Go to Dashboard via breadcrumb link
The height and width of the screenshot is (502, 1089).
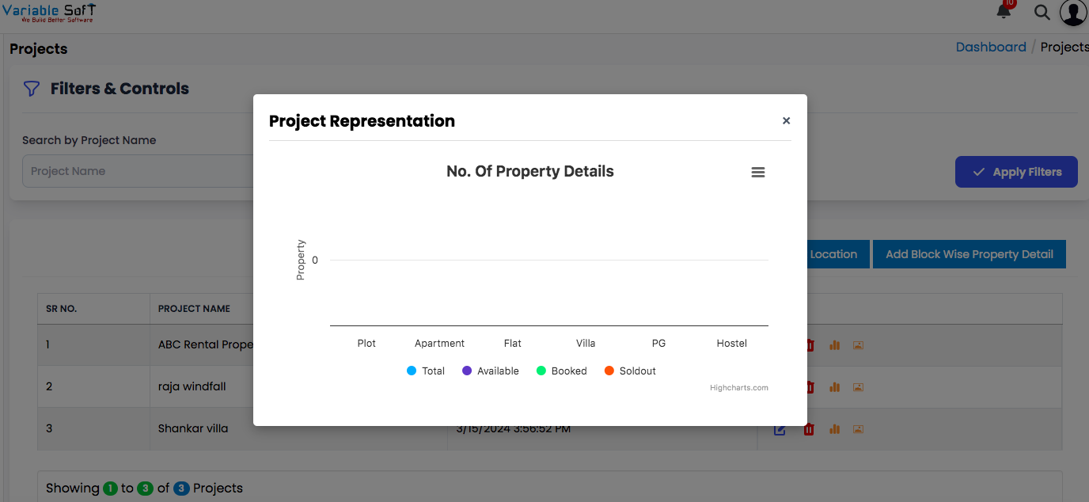tap(990, 47)
